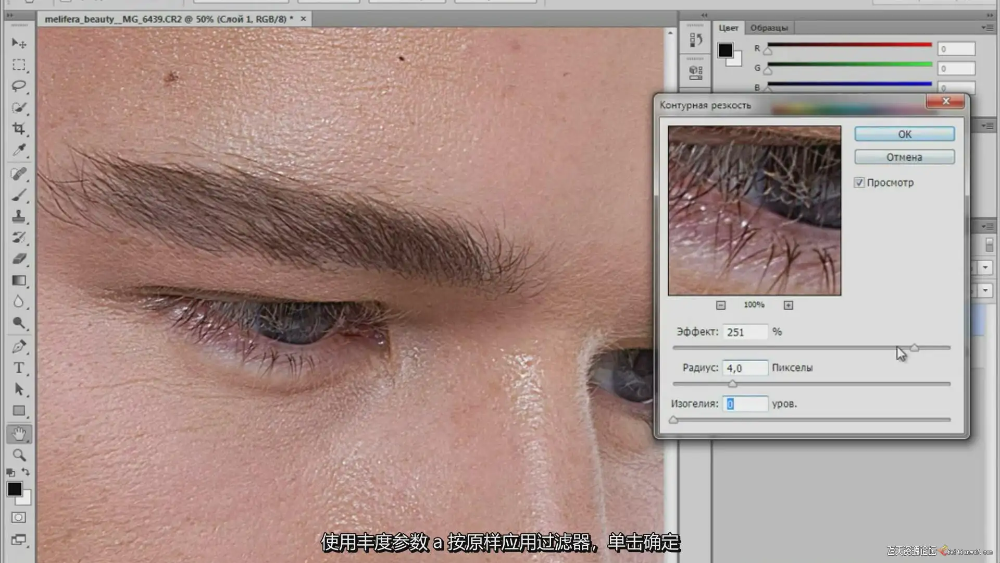Select the Lasso tool
This screenshot has height=563, width=1000.
pyautogui.click(x=19, y=86)
